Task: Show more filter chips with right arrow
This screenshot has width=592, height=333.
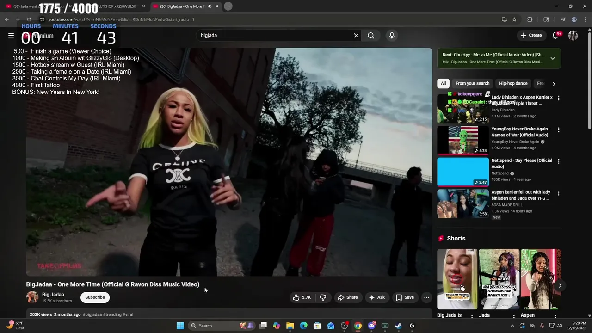Action: 554,84
